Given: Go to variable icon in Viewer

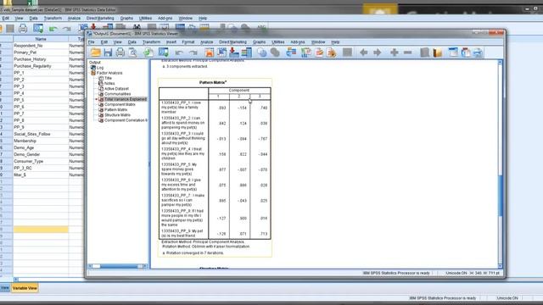Looking at the screenshot, I should [234, 53].
